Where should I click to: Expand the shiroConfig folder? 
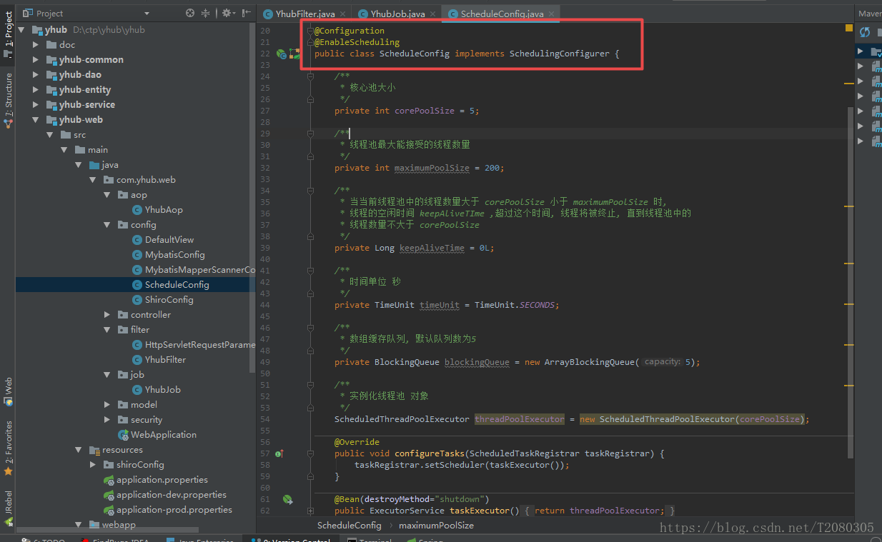point(93,465)
